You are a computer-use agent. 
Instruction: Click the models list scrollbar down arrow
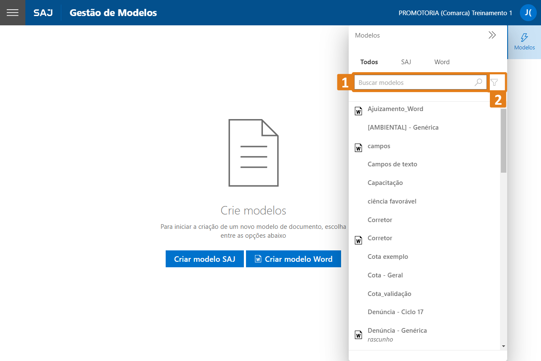(x=503, y=346)
